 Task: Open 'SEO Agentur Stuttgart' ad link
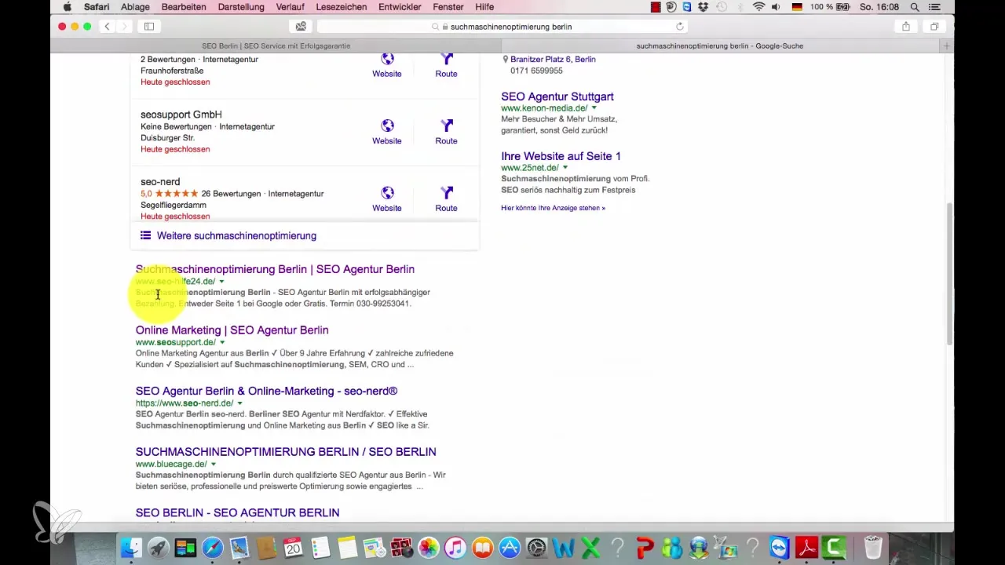click(557, 97)
